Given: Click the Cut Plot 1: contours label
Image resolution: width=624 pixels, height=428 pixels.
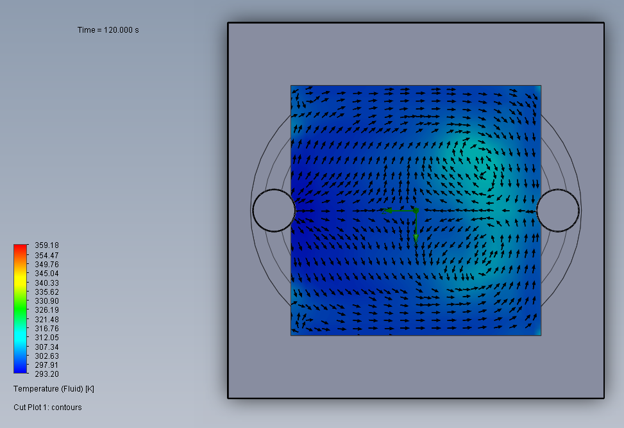Looking at the screenshot, I should click(47, 407).
